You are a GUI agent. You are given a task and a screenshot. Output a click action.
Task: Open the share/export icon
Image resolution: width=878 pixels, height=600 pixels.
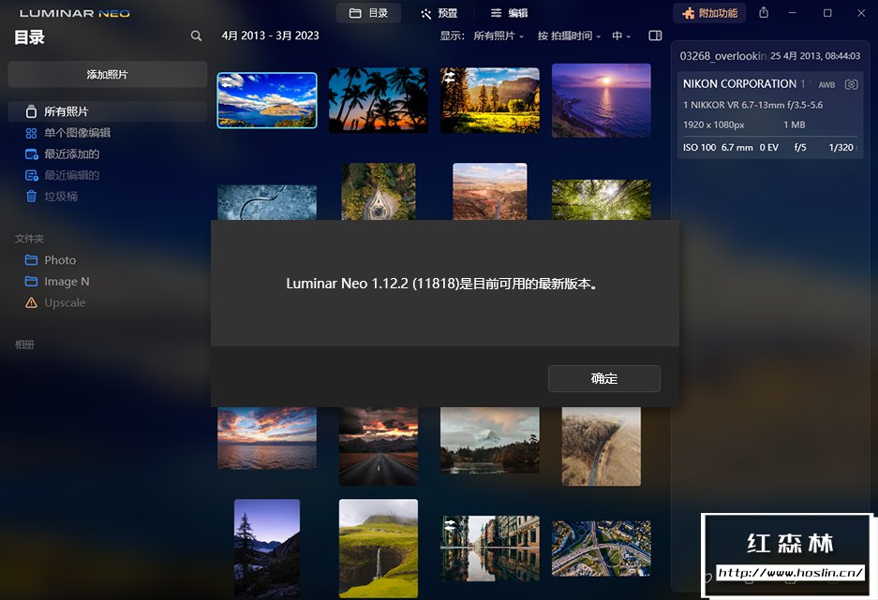tap(764, 13)
